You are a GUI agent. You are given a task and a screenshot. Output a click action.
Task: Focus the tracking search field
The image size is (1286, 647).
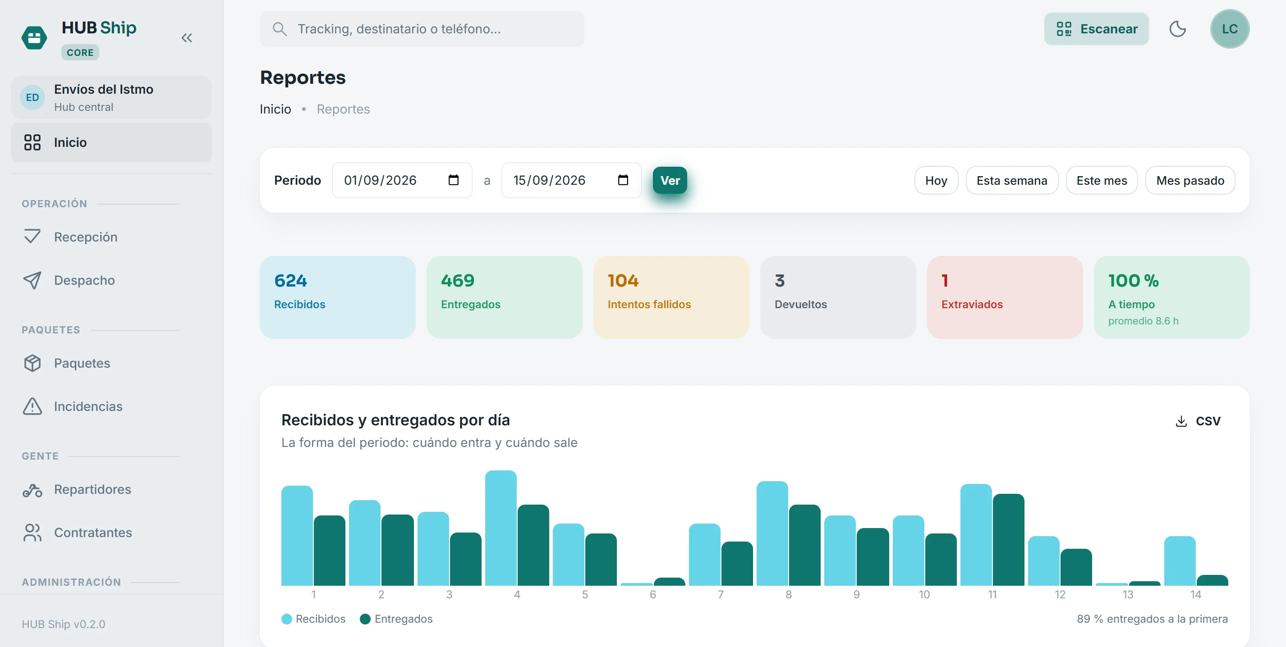(x=422, y=29)
